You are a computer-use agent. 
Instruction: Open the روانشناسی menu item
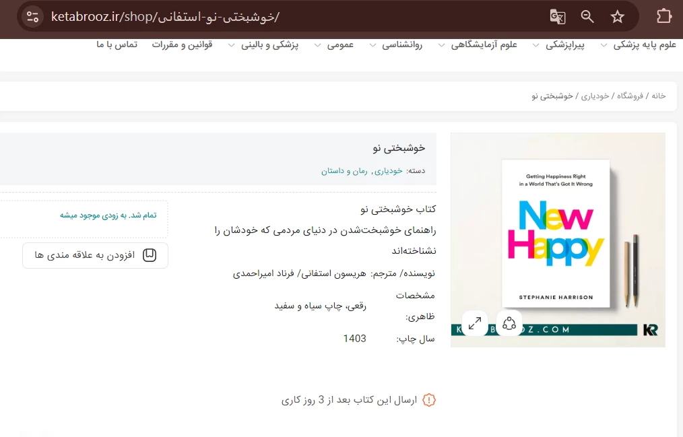point(402,44)
